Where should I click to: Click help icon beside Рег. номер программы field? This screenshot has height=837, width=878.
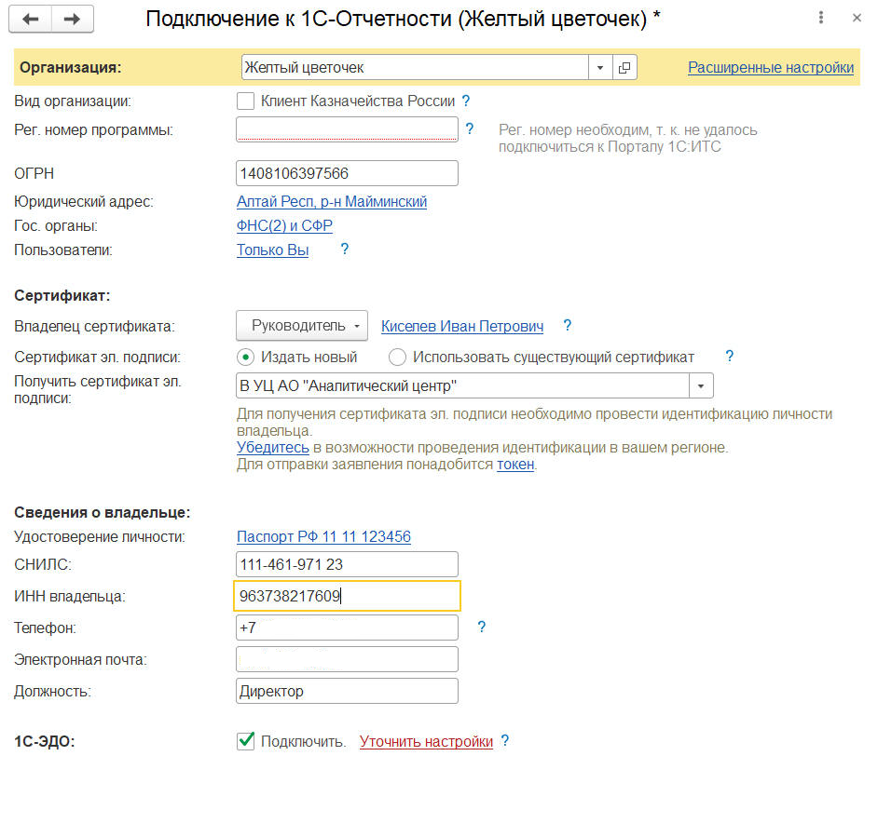(x=470, y=129)
